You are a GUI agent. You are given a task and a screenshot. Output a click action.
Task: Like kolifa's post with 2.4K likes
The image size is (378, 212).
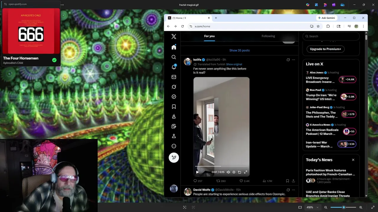[244, 181]
